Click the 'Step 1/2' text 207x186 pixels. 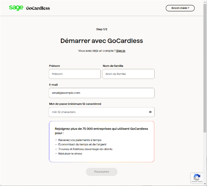(102, 29)
